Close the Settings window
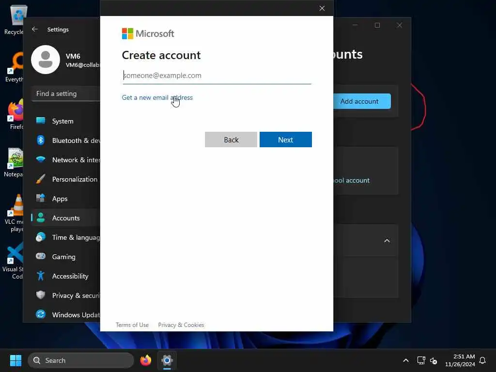Viewport: 496px width, 372px height. pos(400,25)
